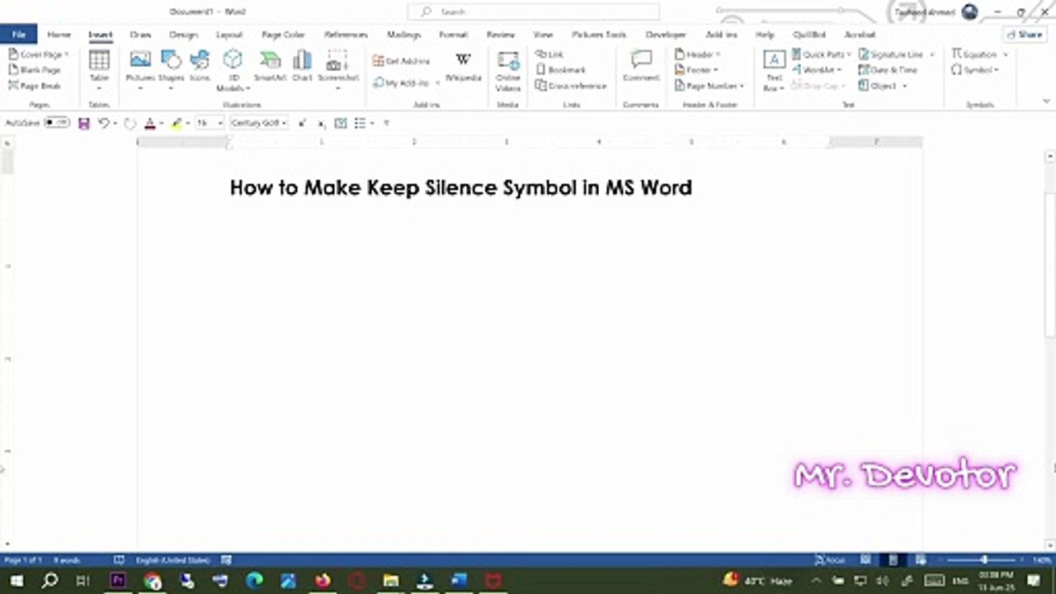Viewport: 1056px width, 594px height.
Task: Apply superscript formatting
Action: [302, 123]
